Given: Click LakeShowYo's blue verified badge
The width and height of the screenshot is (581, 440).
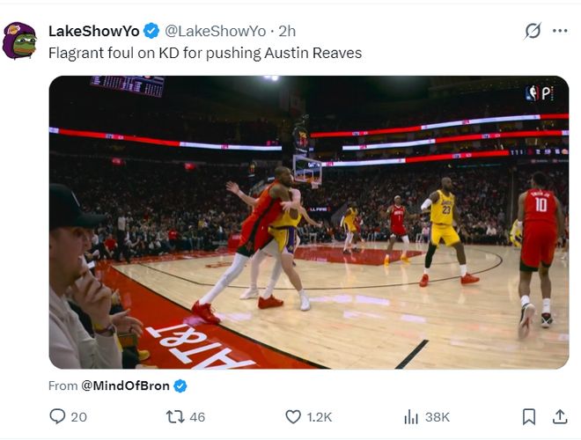Looking at the screenshot, I should pyautogui.click(x=151, y=31).
